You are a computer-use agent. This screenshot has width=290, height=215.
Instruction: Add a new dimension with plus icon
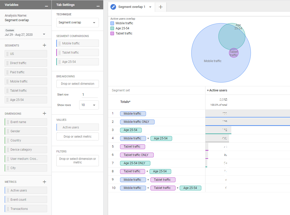(44, 113)
